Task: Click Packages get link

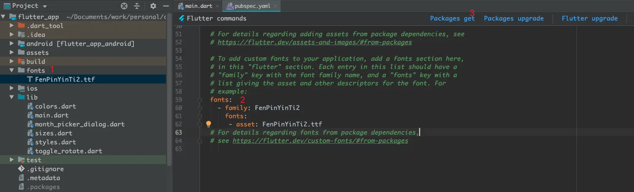Action: tap(452, 18)
